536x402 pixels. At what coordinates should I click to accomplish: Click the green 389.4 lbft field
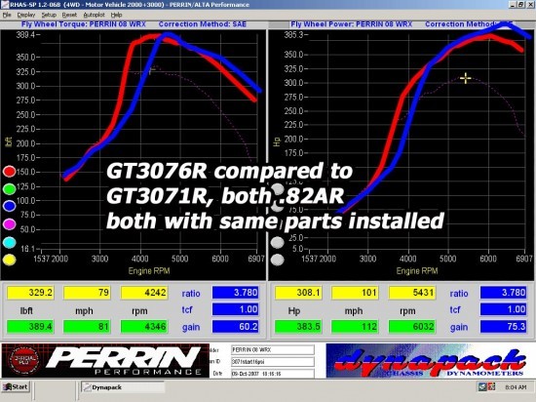(30, 327)
